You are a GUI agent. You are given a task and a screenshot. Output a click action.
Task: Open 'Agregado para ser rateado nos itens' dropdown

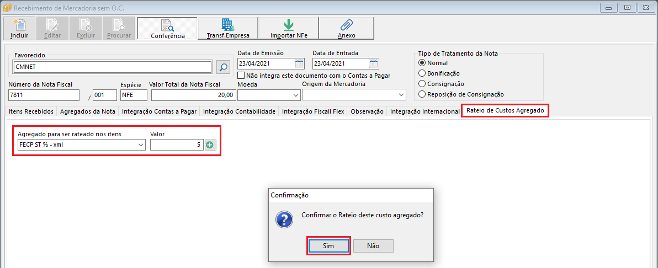click(141, 145)
